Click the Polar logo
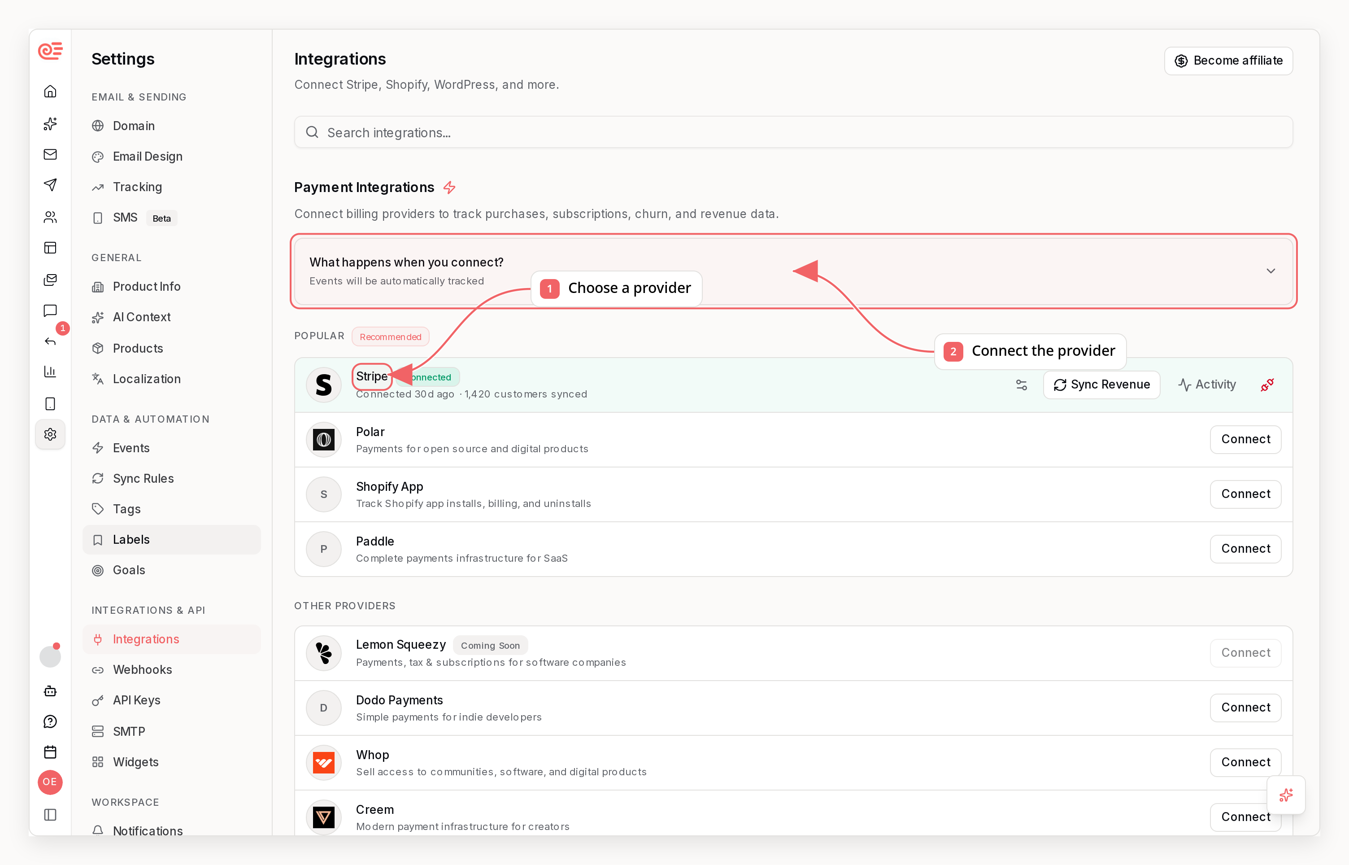The height and width of the screenshot is (865, 1349). 323,439
